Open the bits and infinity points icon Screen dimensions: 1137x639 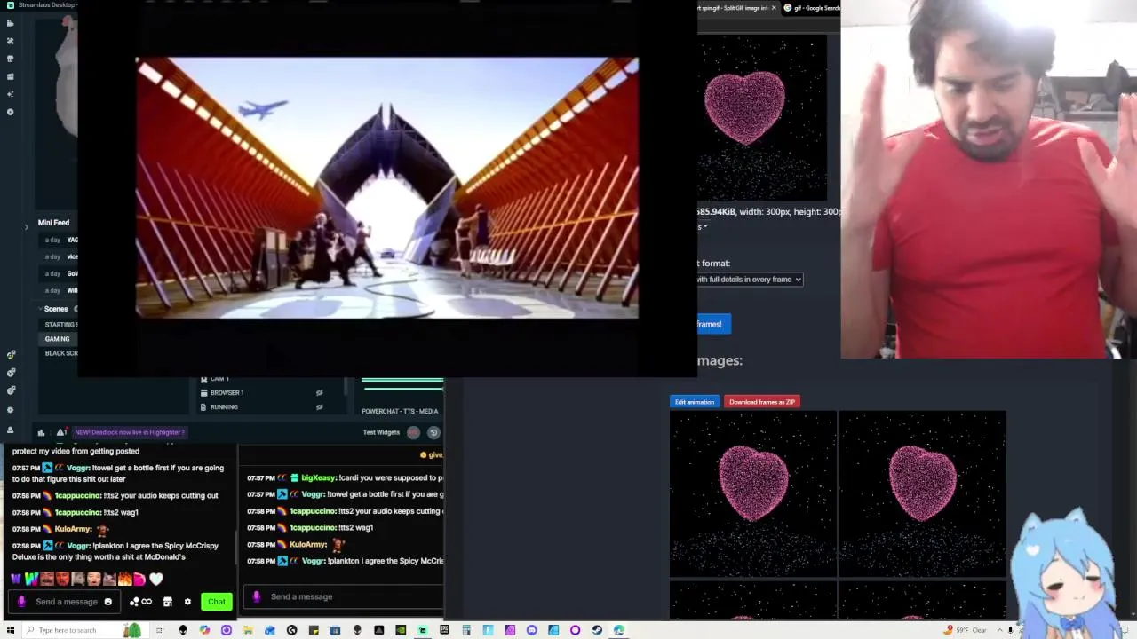pyautogui.click(x=140, y=602)
